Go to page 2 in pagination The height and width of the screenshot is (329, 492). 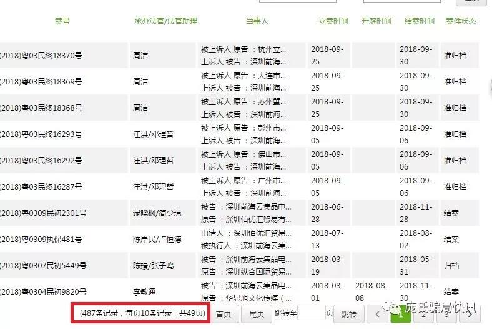pos(424,314)
